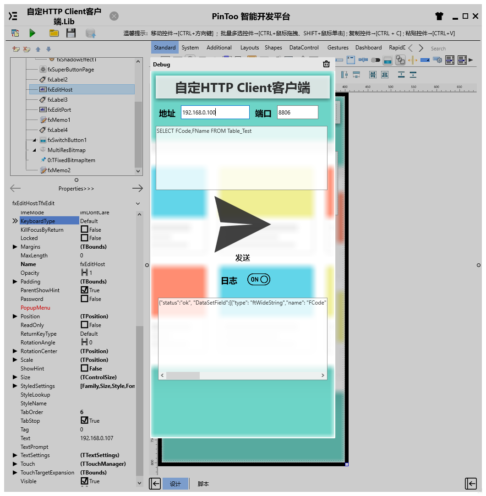Click the send paper plane icon
Image resolution: width=486 pixels, height=496 pixels.
click(242, 224)
